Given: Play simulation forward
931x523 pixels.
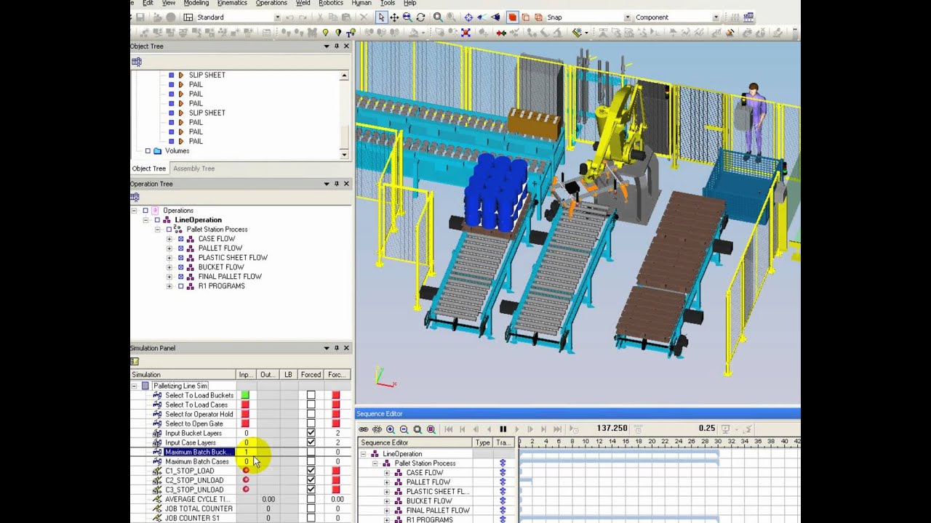Looking at the screenshot, I should coord(517,429).
